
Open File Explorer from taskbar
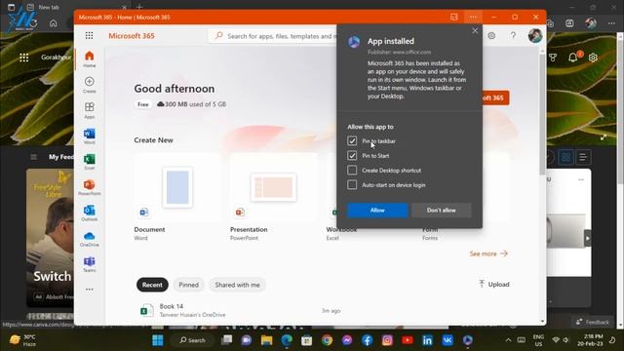(x=266, y=340)
